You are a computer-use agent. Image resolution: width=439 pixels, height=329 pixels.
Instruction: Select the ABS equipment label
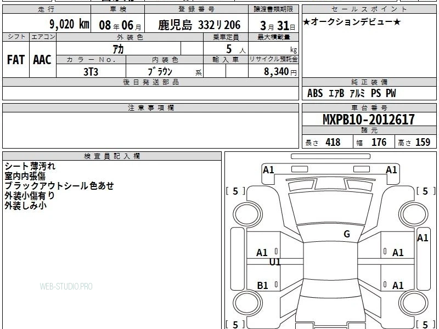tap(315, 93)
